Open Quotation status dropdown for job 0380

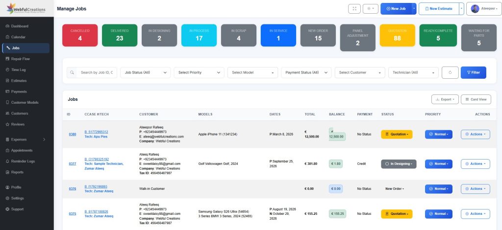point(397,135)
